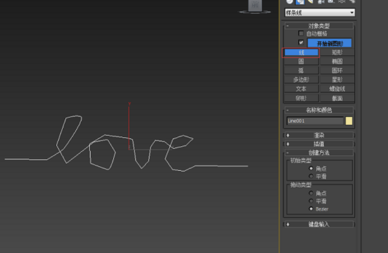Select the Bezier drag type radio

pyautogui.click(x=311, y=209)
